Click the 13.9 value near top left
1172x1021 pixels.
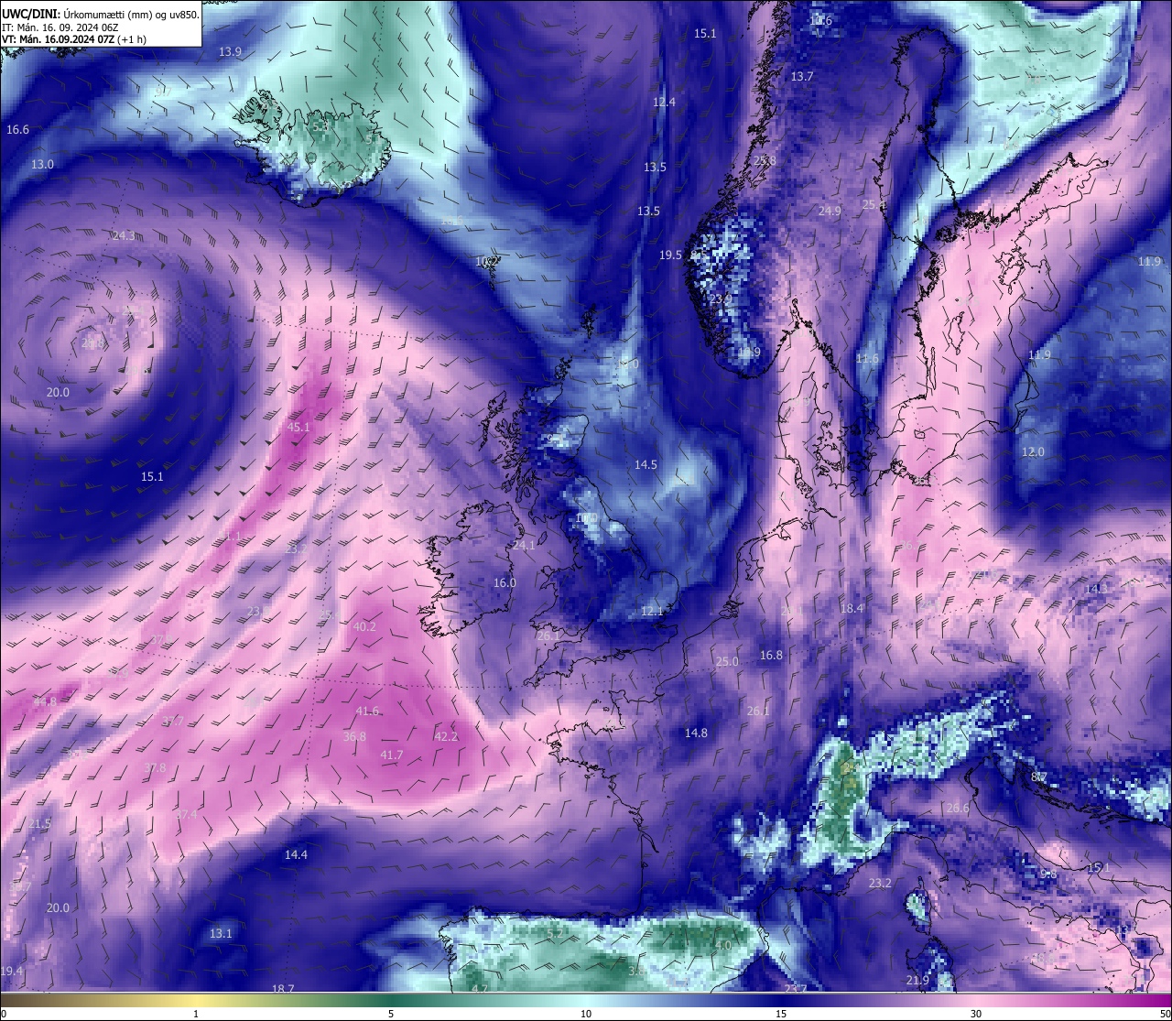coord(230,51)
